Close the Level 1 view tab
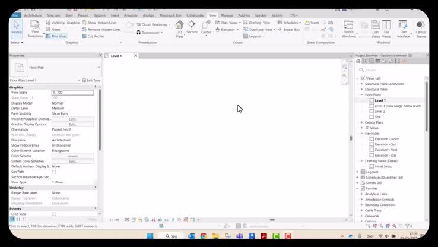The image size is (438, 247). click(x=135, y=56)
